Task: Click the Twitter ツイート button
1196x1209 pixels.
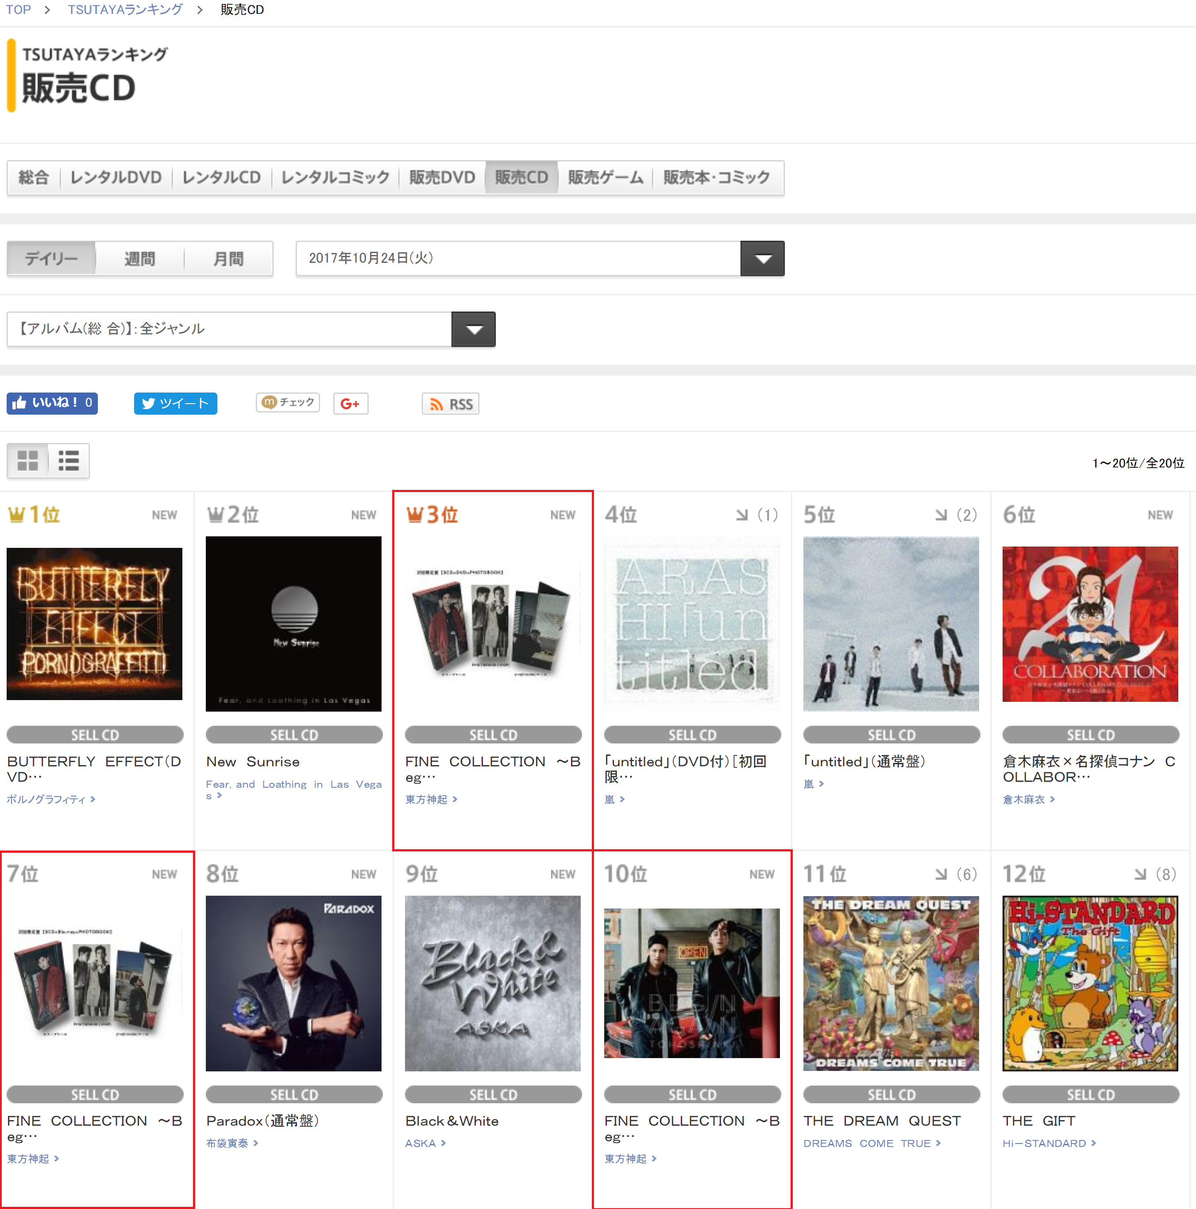Action: click(175, 403)
